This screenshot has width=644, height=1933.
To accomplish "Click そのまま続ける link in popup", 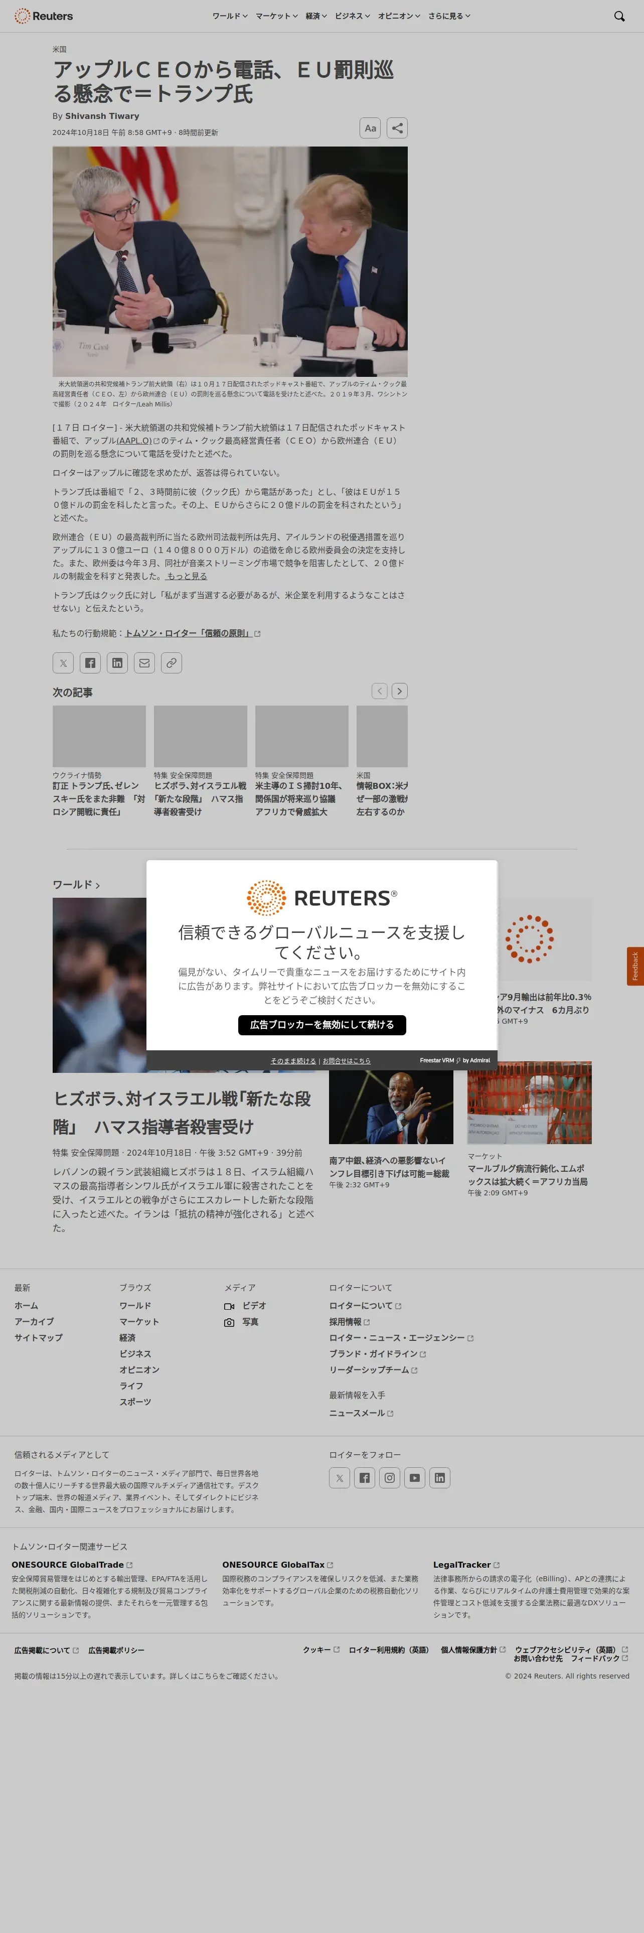I will (x=293, y=1060).
